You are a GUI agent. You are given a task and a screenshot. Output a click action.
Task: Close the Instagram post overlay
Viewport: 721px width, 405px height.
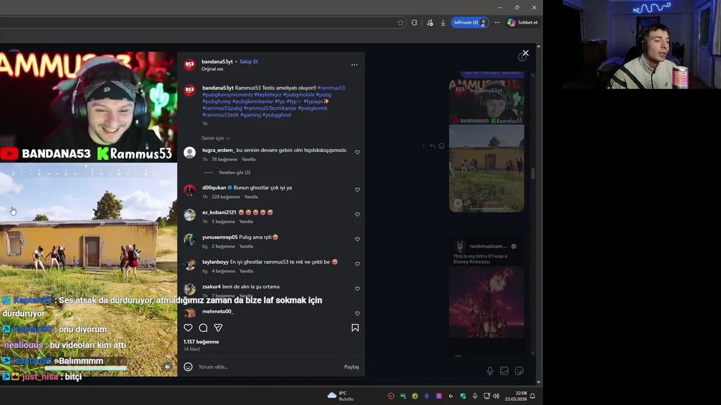click(526, 53)
